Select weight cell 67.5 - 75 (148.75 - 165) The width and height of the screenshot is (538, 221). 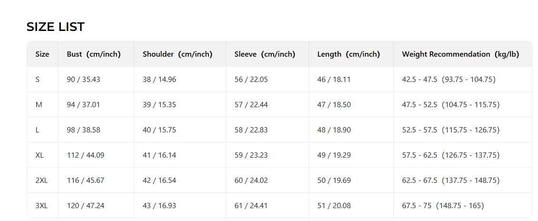(443, 206)
